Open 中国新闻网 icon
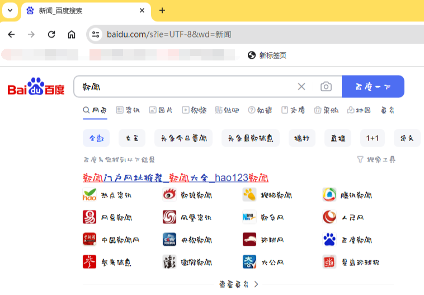The width and height of the screenshot is (424, 295). click(89, 240)
